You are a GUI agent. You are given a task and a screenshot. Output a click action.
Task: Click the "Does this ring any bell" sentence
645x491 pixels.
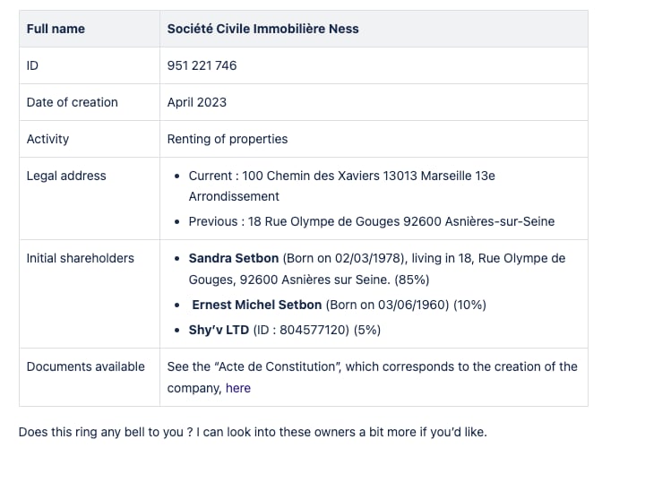[x=253, y=432]
